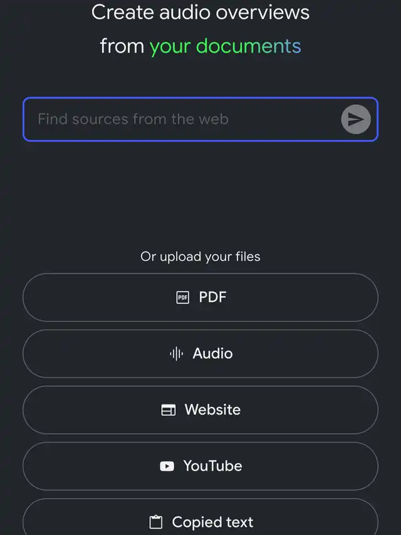Click the send arrow icon

(356, 119)
